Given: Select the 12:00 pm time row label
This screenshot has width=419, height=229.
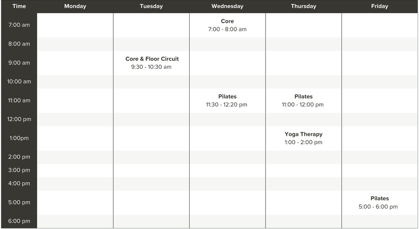Looking at the screenshot, I should [x=19, y=119].
